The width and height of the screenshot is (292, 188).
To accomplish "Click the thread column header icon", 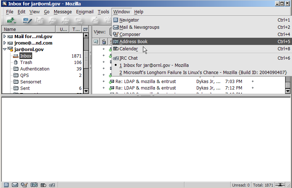I will click(96, 42).
